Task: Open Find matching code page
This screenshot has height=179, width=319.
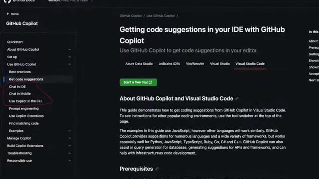Action: tap(24, 124)
